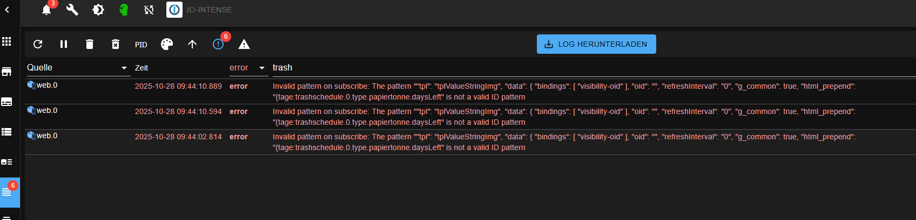Screen dimensions: 916x220
Task: Clear the log with trash icon
Action: pyautogui.click(x=90, y=44)
